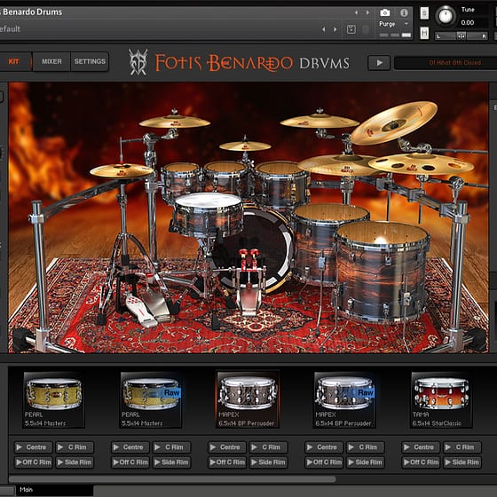Select the first Pearl 5.5x14 Masters snare
Viewport: 497px width, 497px height.
[53, 400]
